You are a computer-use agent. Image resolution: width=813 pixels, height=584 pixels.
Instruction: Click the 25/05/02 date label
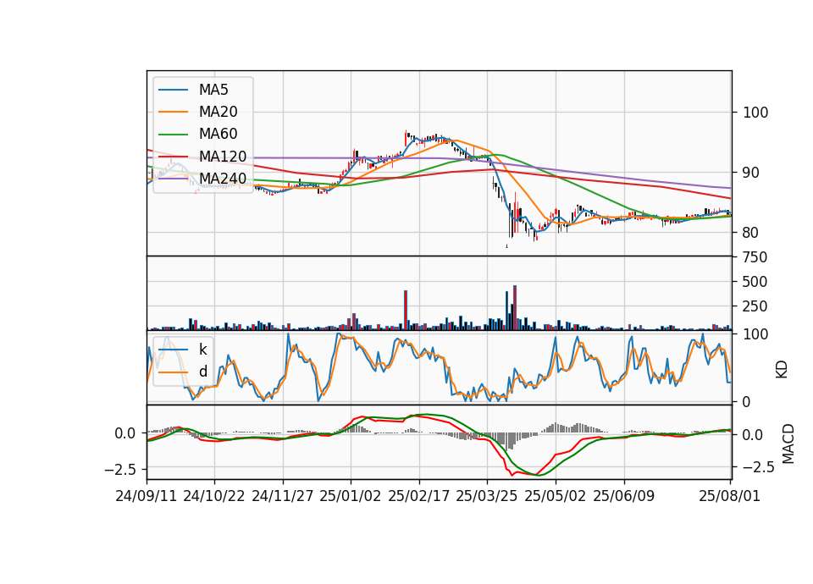point(556,496)
